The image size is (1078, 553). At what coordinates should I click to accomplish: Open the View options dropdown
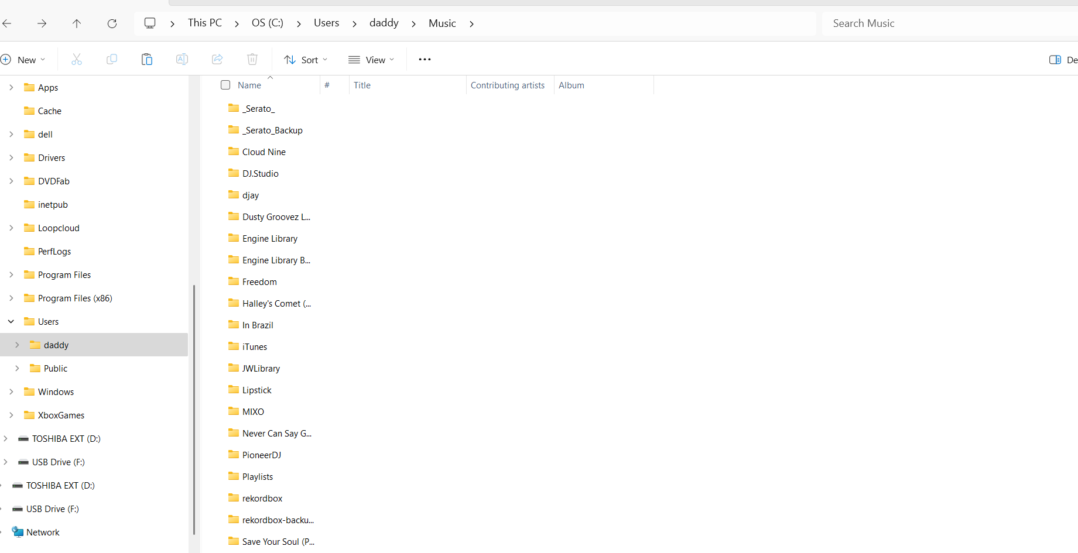371,60
